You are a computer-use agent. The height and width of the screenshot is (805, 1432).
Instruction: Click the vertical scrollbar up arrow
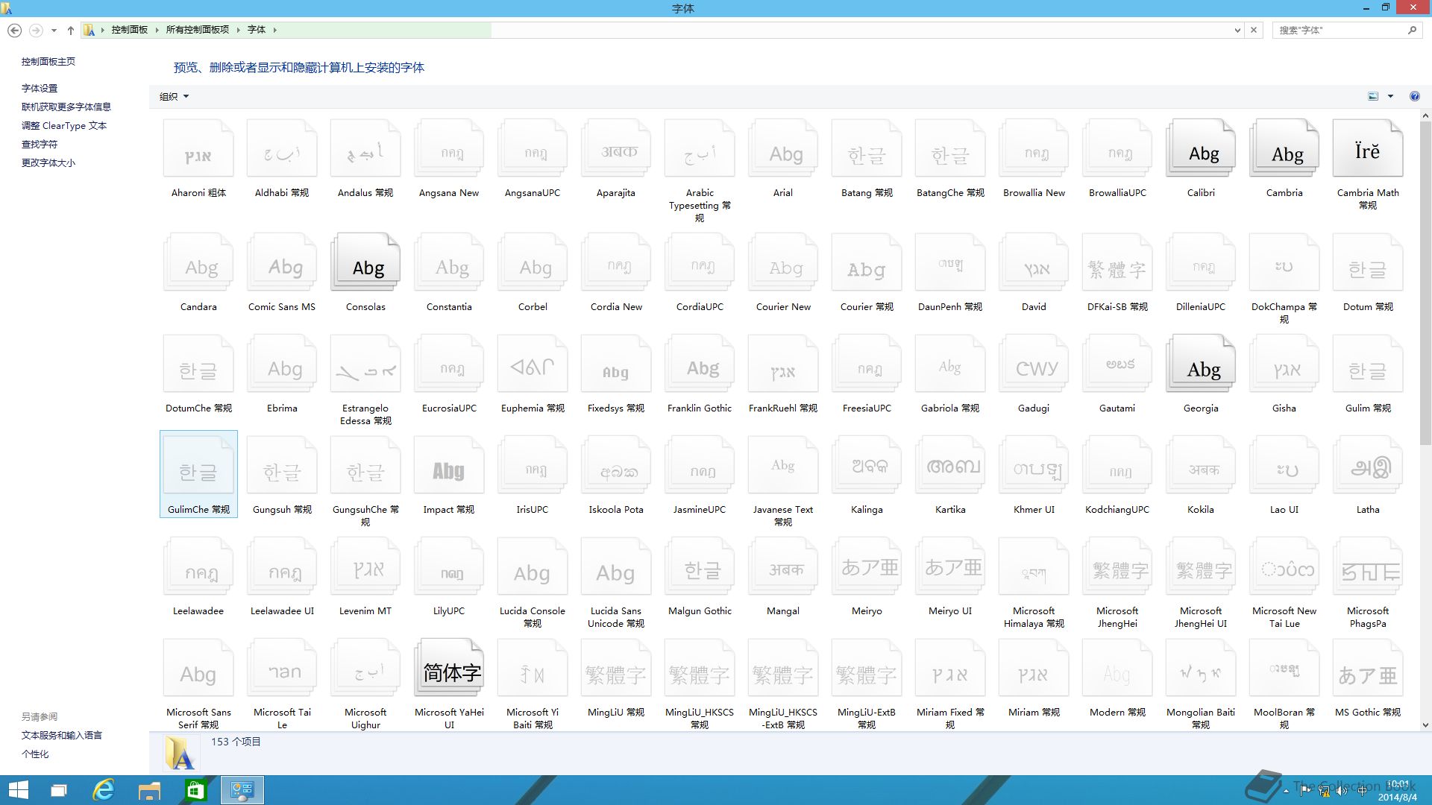[x=1425, y=116]
